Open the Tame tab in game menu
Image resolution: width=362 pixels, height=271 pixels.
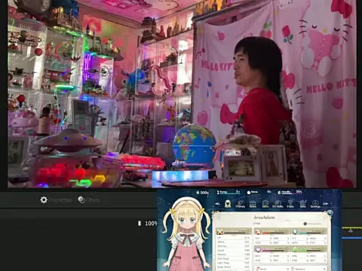coord(303,204)
